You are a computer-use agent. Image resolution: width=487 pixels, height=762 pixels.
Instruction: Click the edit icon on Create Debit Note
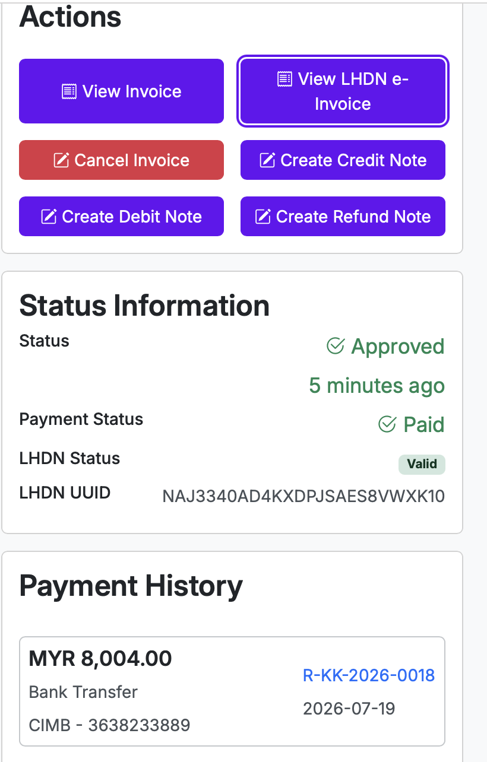tap(48, 217)
